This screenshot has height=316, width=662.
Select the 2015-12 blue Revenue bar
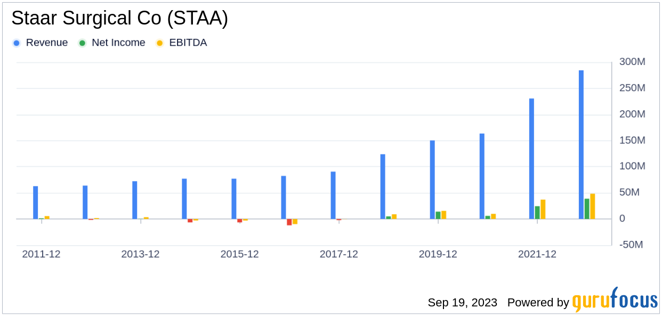click(x=234, y=199)
